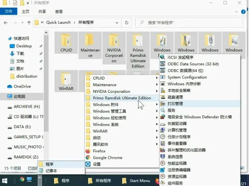Viewport: 249px width, 186px height.
Task: Select Primo Ramdisk Ultimate Edition menu entry
Action: click(x=122, y=98)
